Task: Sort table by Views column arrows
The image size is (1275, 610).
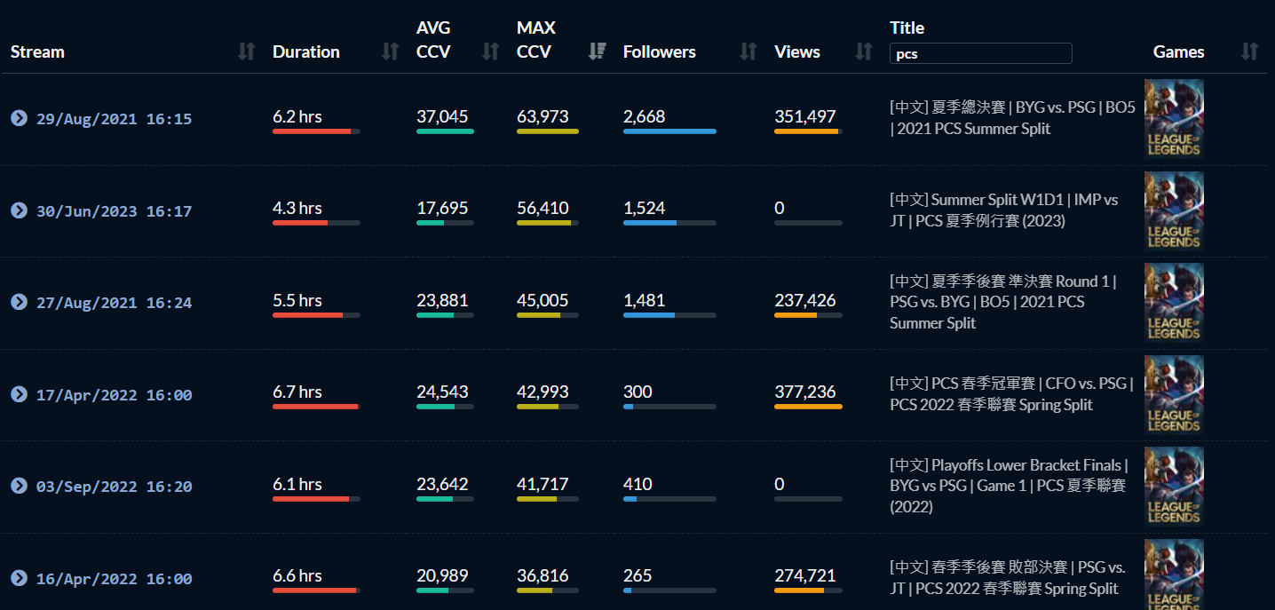Action: tap(864, 51)
